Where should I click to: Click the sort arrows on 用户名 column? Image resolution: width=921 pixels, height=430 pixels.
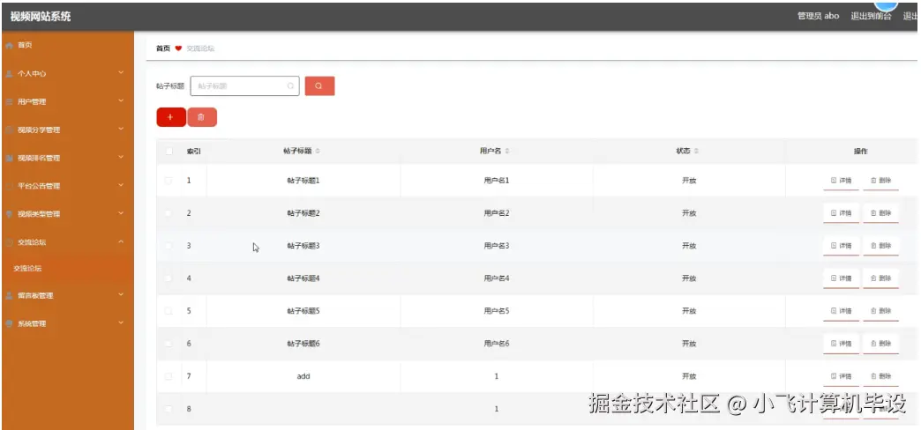(x=507, y=152)
